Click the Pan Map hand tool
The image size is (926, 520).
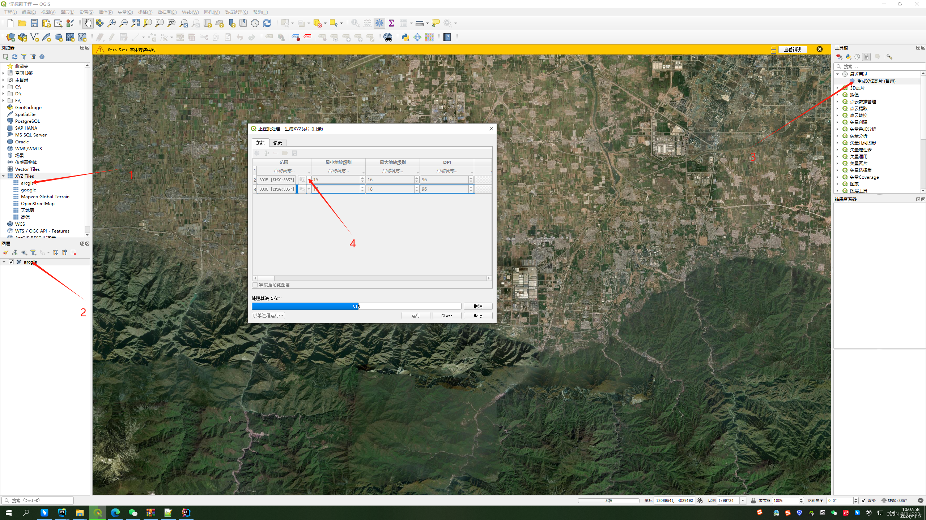pos(88,23)
